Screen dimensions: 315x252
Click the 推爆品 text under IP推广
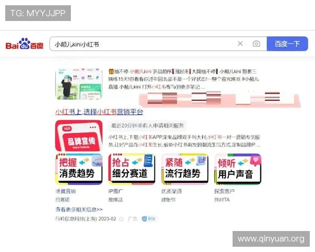point(115,199)
